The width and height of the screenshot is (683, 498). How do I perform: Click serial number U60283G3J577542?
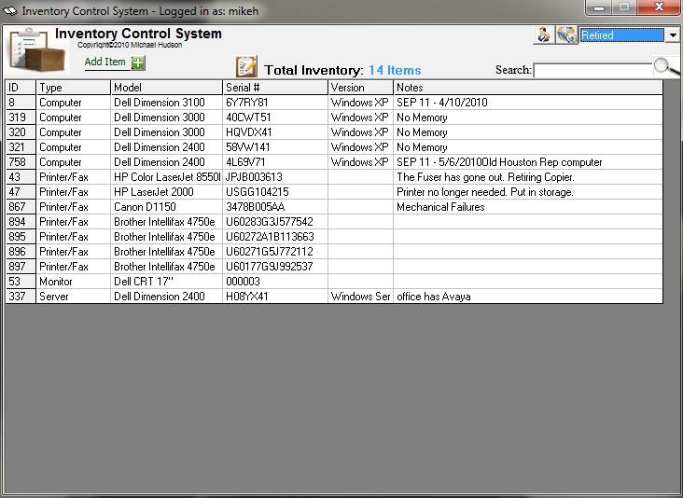pyautogui.click(x=275, y=222)
